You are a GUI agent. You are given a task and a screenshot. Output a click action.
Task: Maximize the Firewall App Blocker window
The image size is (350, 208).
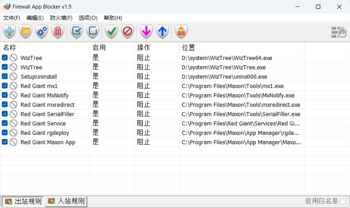pyautogui.click(x=318, y=7)
